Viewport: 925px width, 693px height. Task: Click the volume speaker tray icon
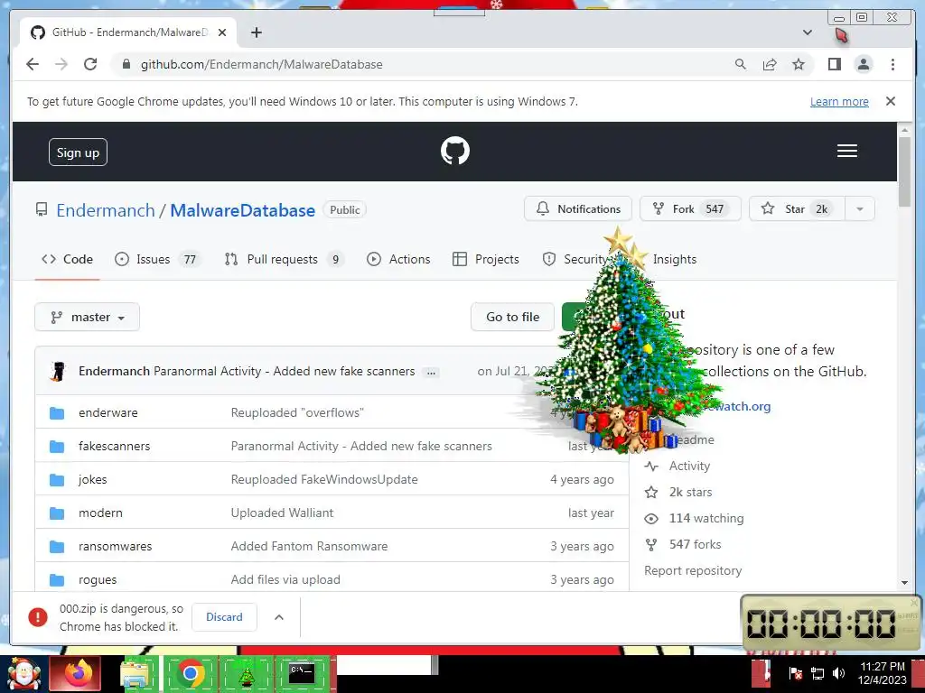click(x=838, y=673)
